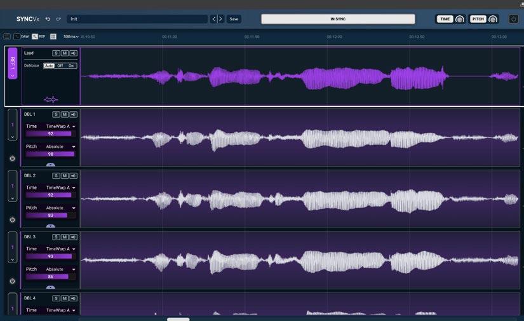Undo the last action in SyncVx
Viewport: 524px width, 321px height.
point(48,19)
